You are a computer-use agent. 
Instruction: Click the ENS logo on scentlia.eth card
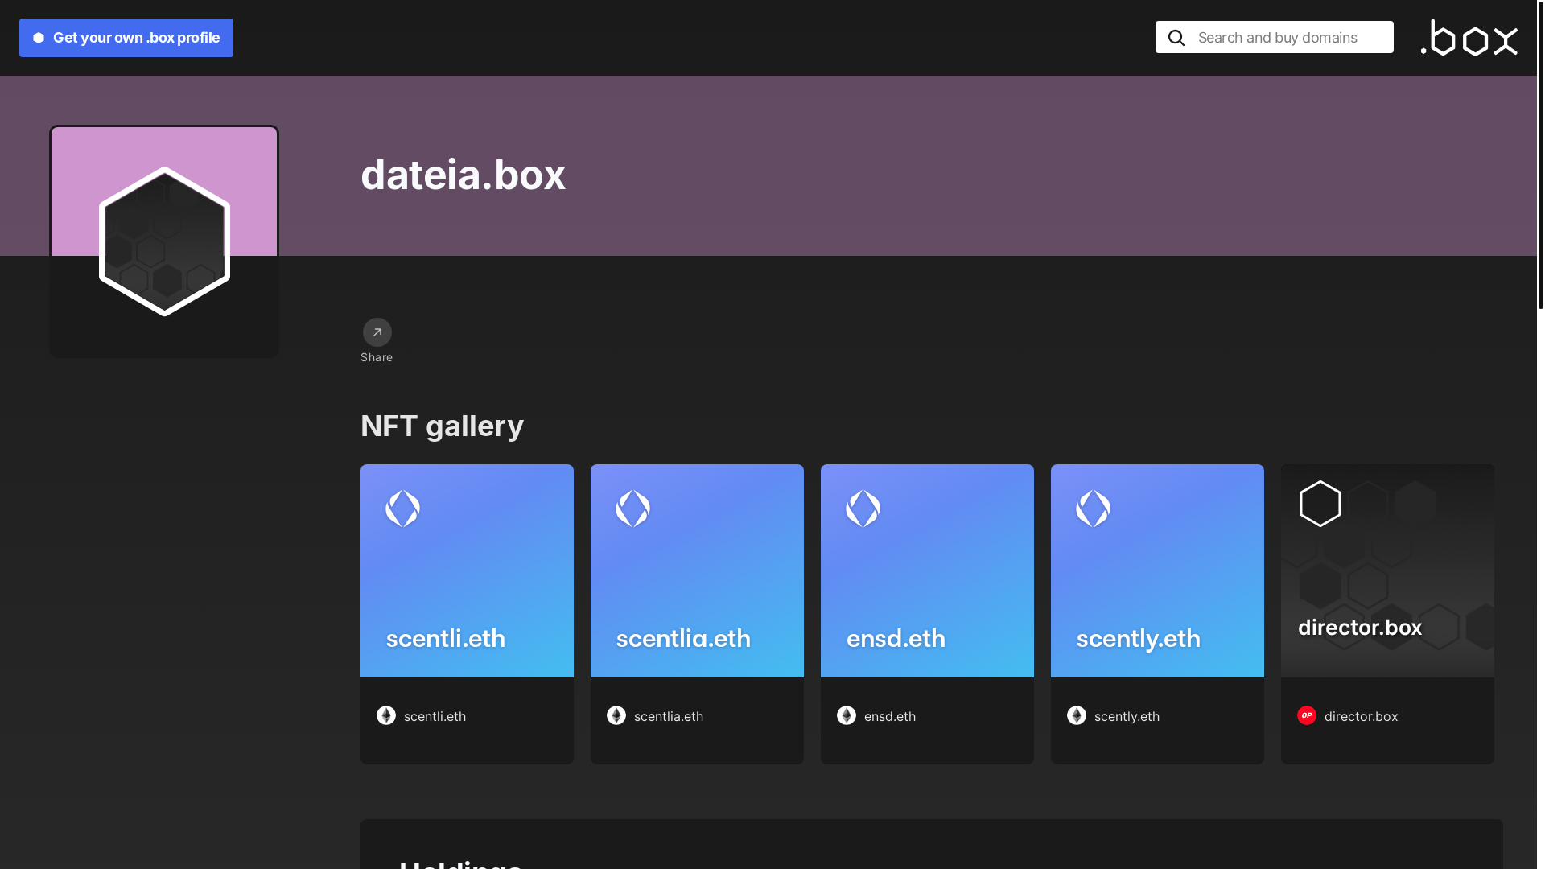[x=633, y=509]
